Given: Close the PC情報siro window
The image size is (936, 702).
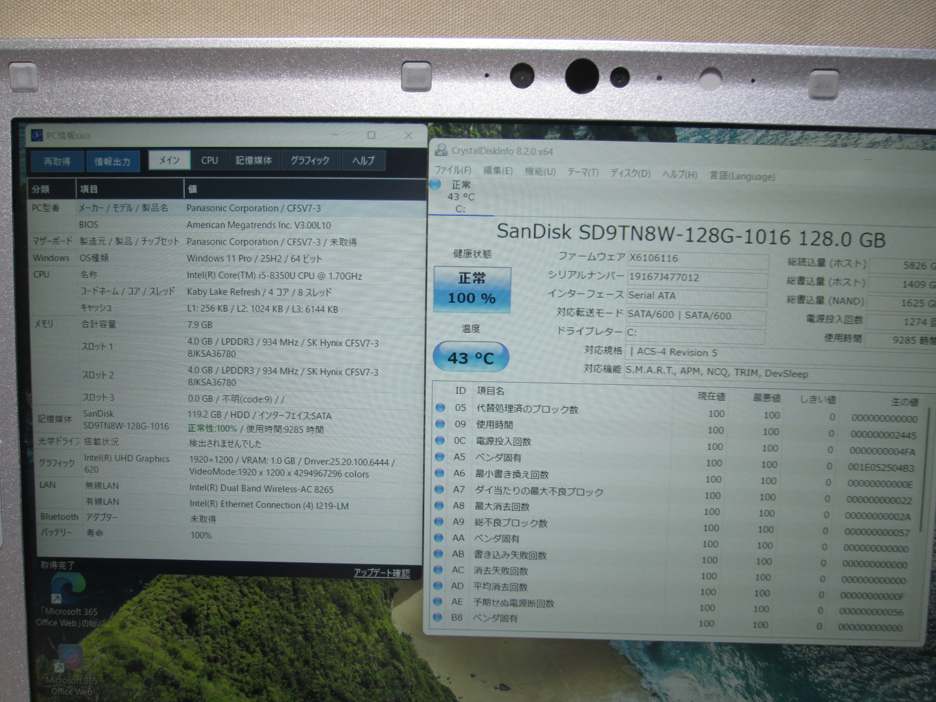Looking at the screenshot, I should tap(409, 135).
